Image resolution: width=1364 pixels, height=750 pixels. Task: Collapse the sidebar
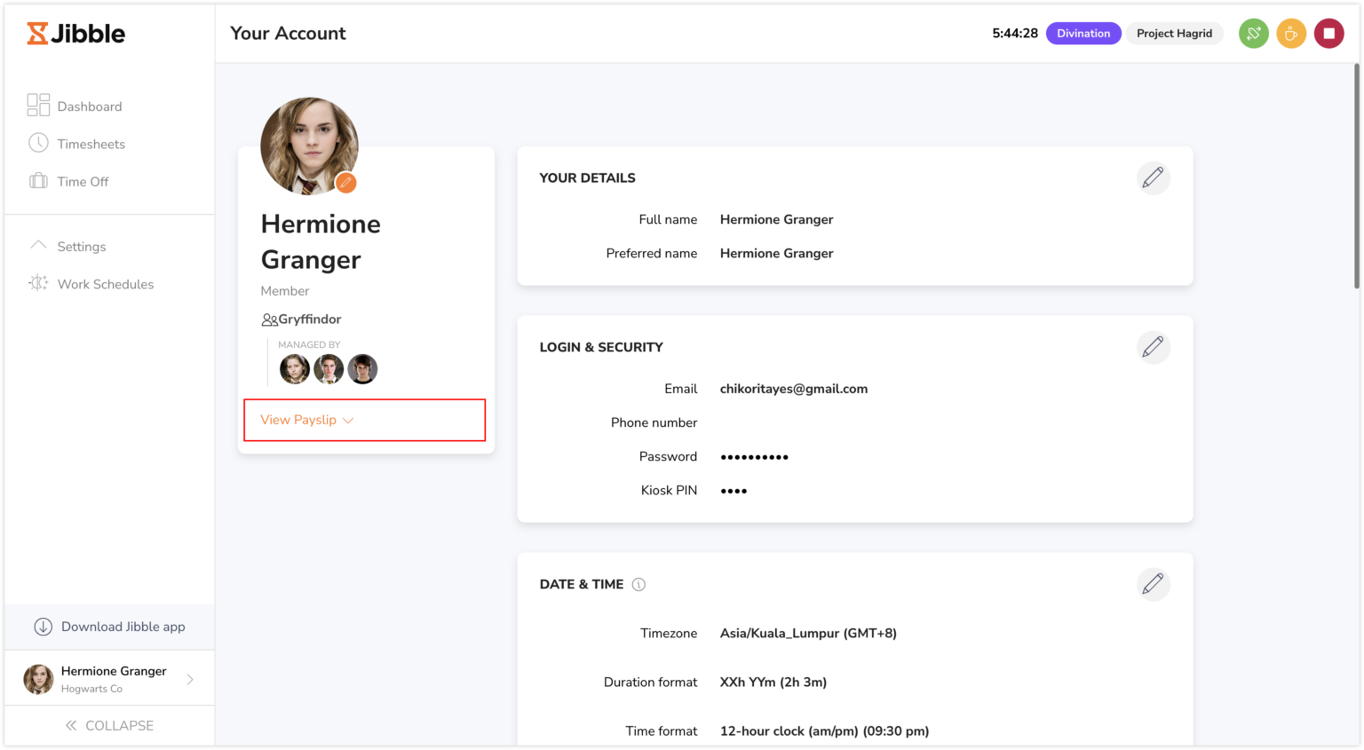click(110, 725)
